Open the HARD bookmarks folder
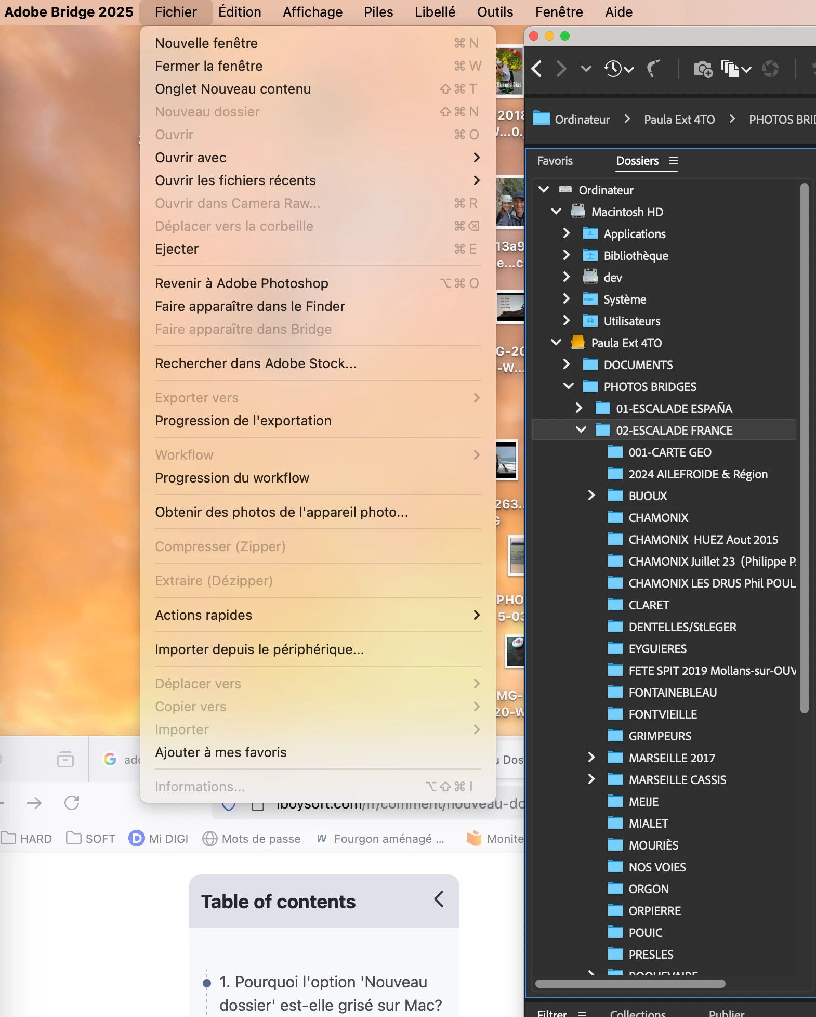This screenshot has width=816, height=1017. click(x=27, y=839)
